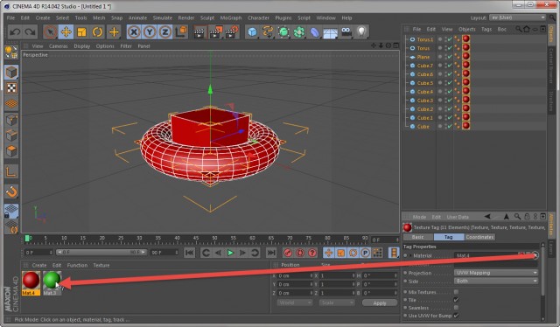Click the Camera object icon in toolbar
The height and width of the screenshot is (327, 560).
pyautogui.click(x=346, y=32)
